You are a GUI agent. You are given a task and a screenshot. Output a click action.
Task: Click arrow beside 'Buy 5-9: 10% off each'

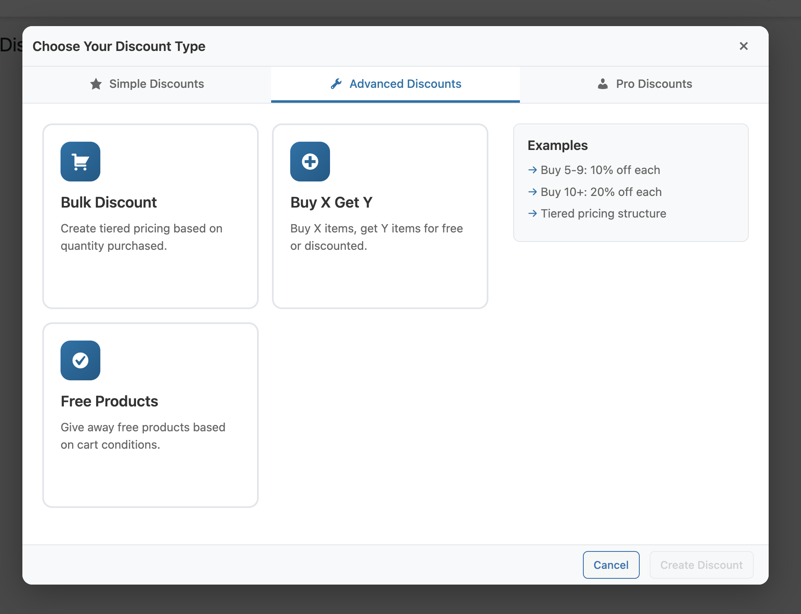532,170
